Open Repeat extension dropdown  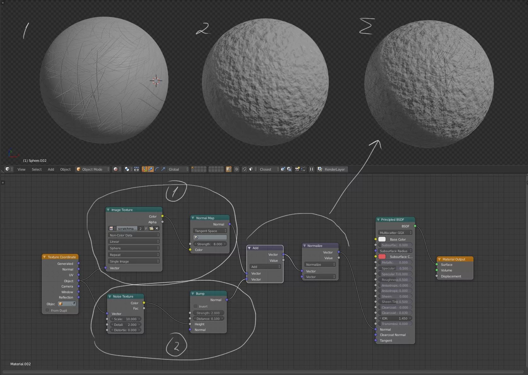pos(134,255)
